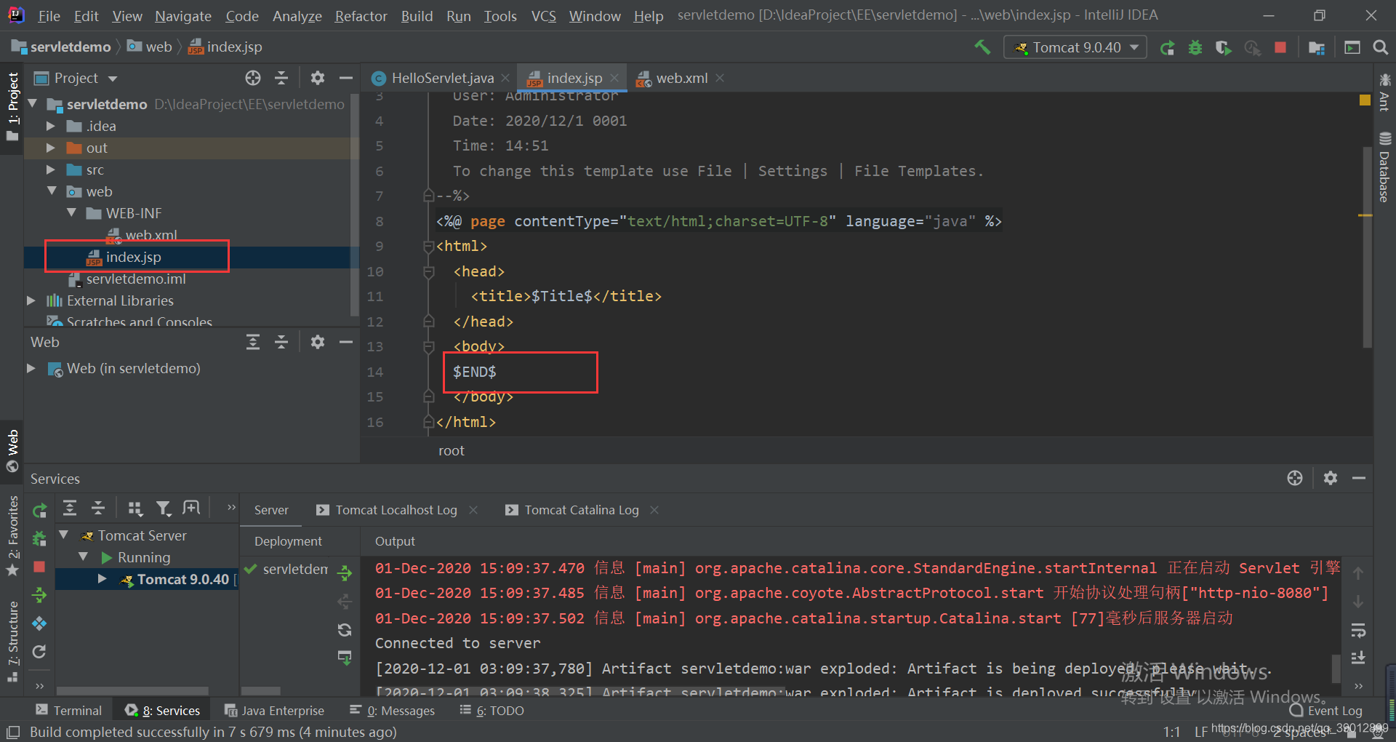
Task: Open the TODO tool window
Action: [492, 711]
